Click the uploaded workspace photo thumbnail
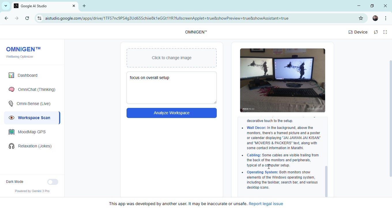 tap(282, 80)
